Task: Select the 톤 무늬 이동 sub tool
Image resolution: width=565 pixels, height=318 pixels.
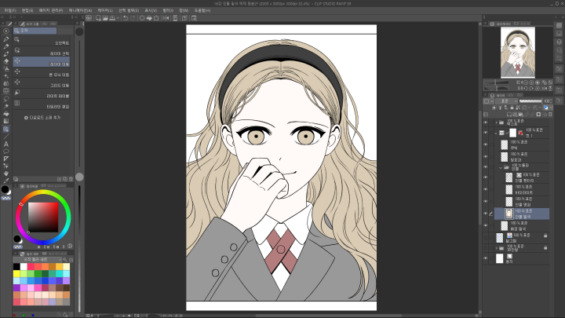Action: 42,73
